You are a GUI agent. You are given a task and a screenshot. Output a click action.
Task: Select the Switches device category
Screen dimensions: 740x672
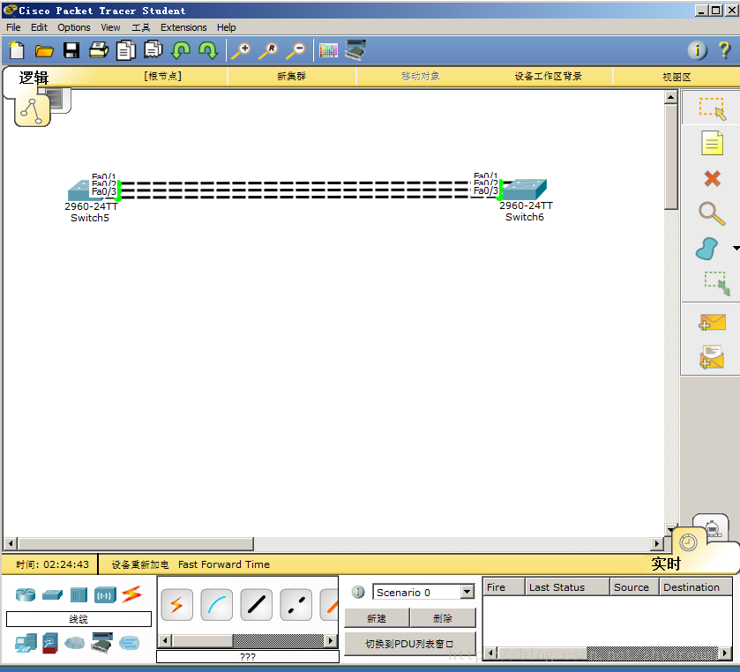52,594
